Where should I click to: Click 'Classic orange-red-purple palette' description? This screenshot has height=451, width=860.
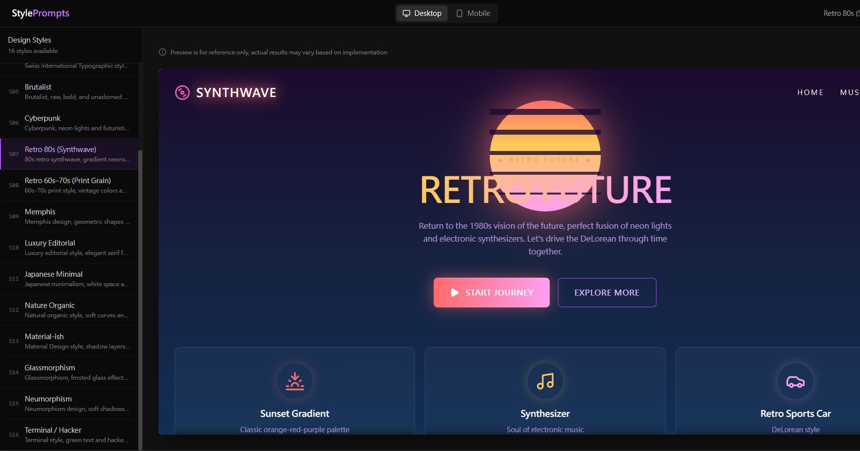tap(295, 430)
